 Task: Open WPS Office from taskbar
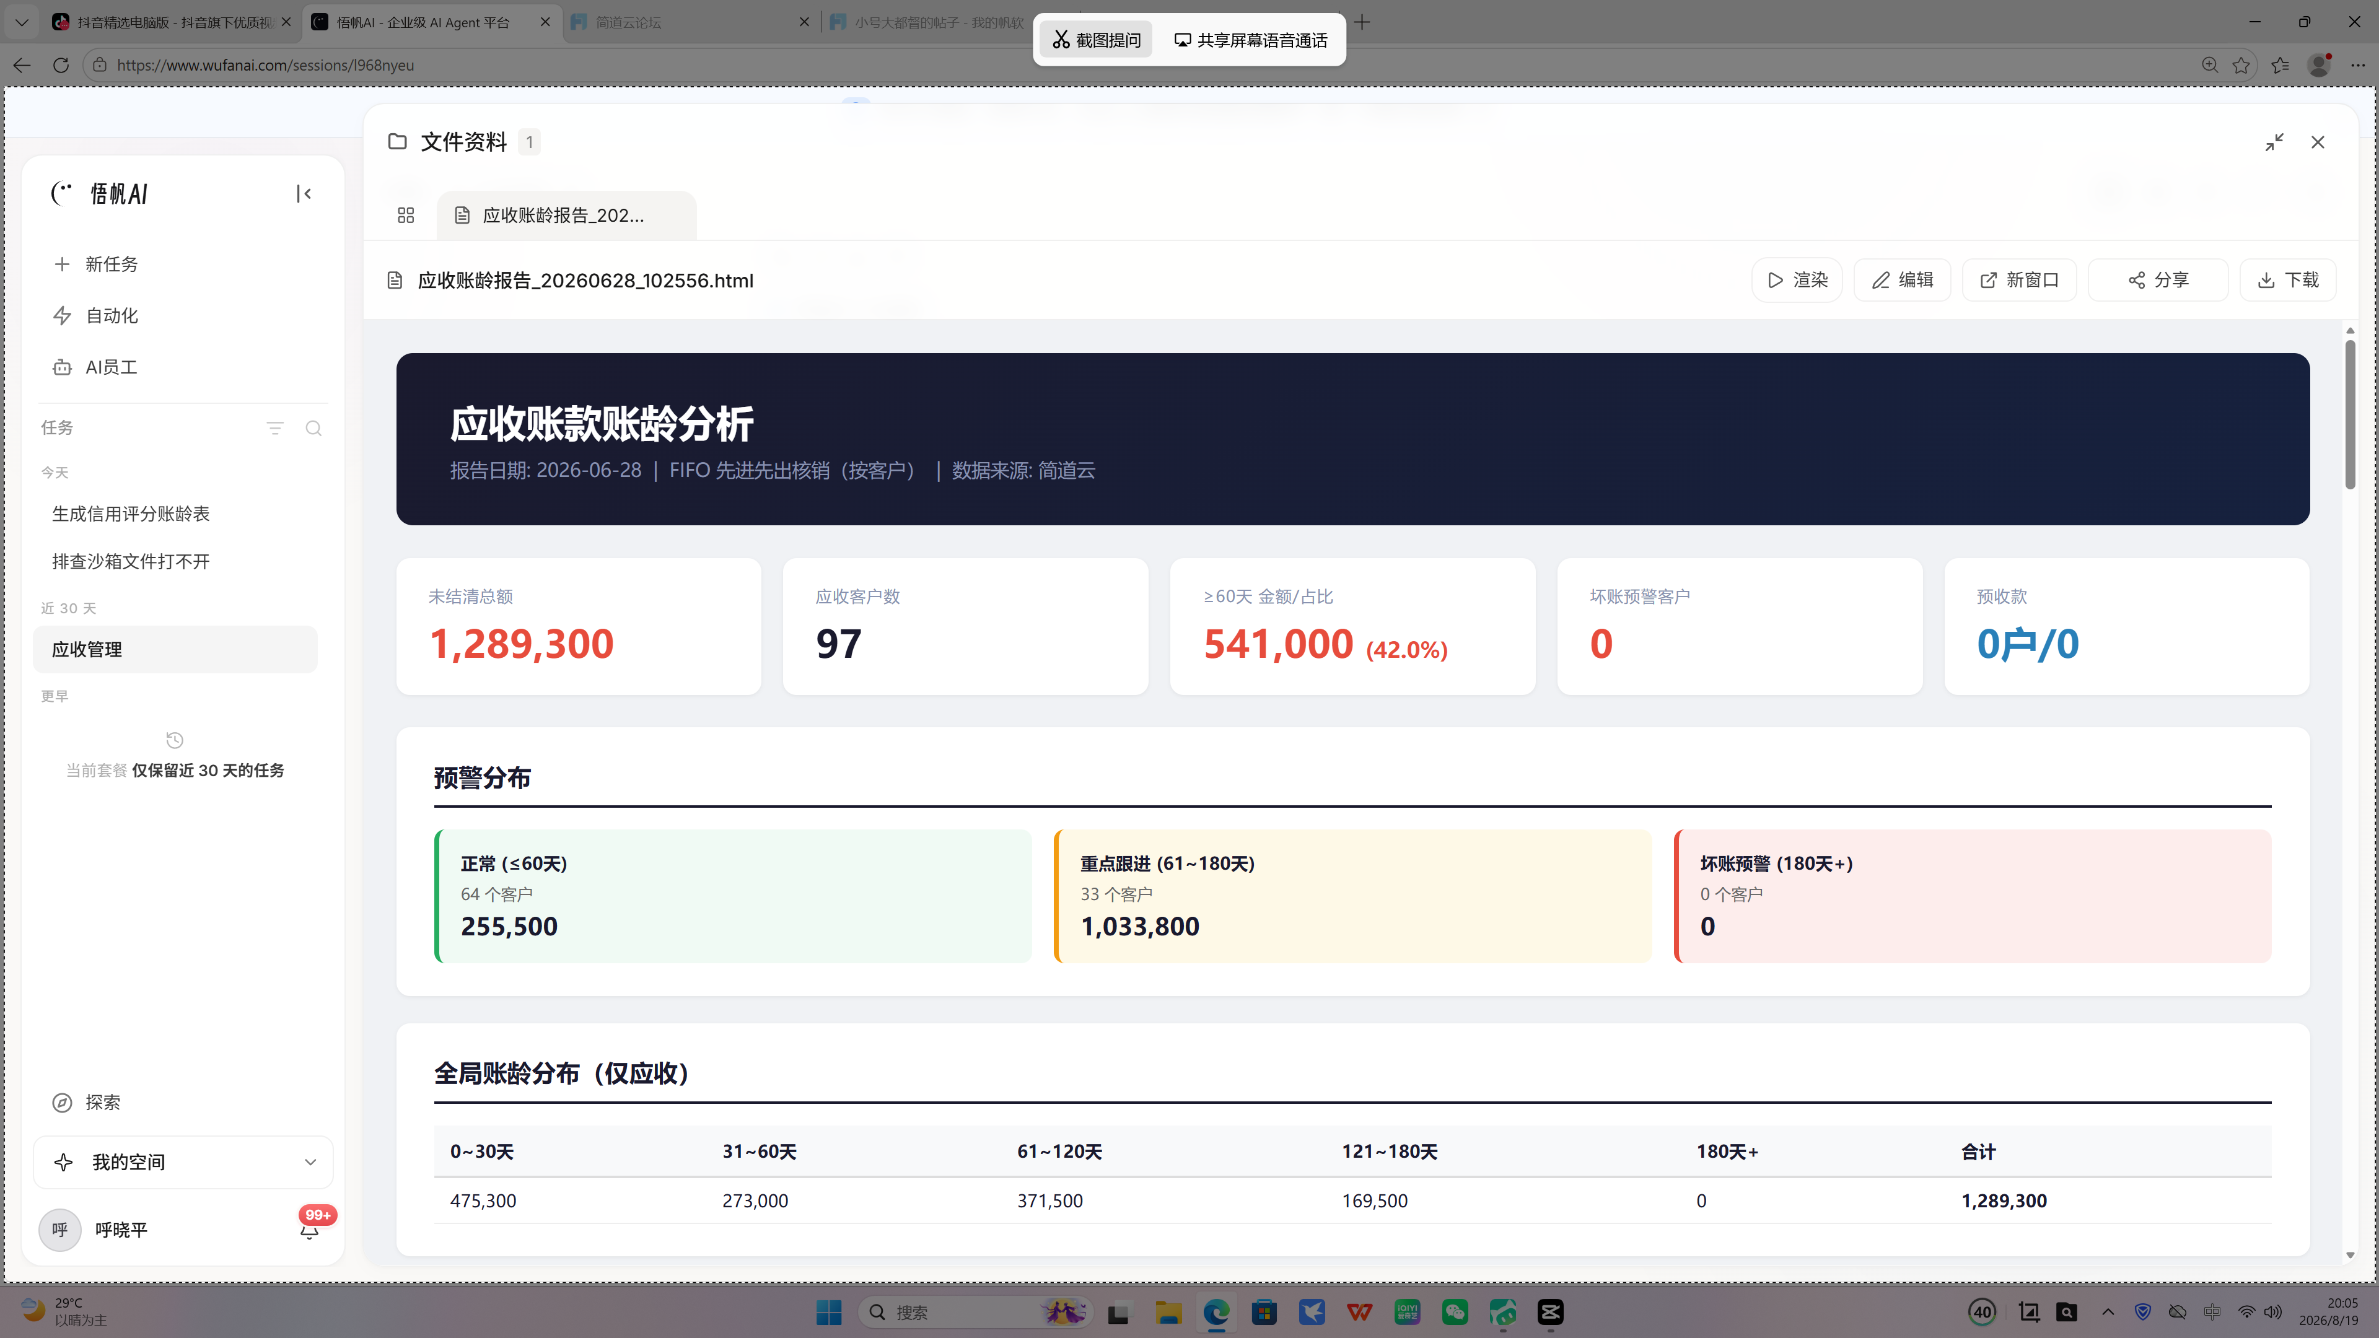point(1359,1312)
